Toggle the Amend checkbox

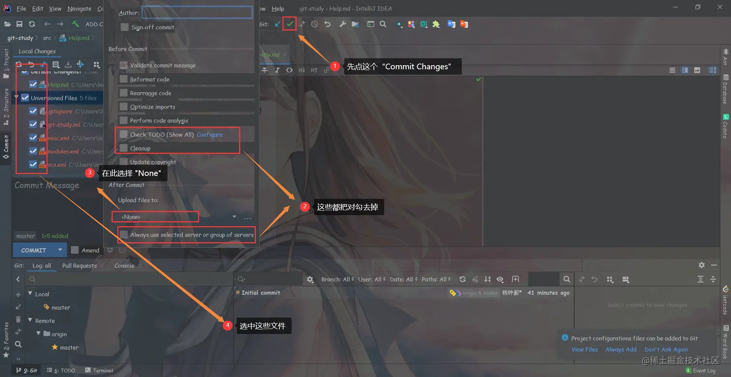[x=74, y=250]
